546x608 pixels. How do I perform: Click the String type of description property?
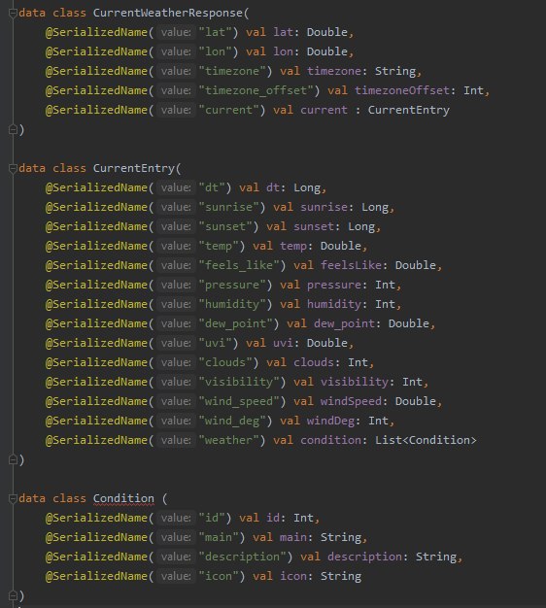point(436,557)
